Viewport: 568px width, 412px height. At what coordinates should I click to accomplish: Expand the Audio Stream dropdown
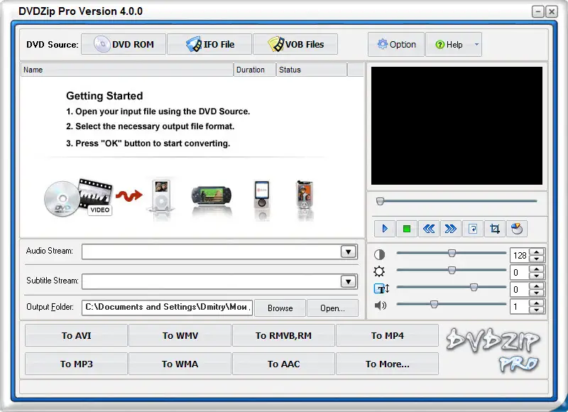(348, 252)
